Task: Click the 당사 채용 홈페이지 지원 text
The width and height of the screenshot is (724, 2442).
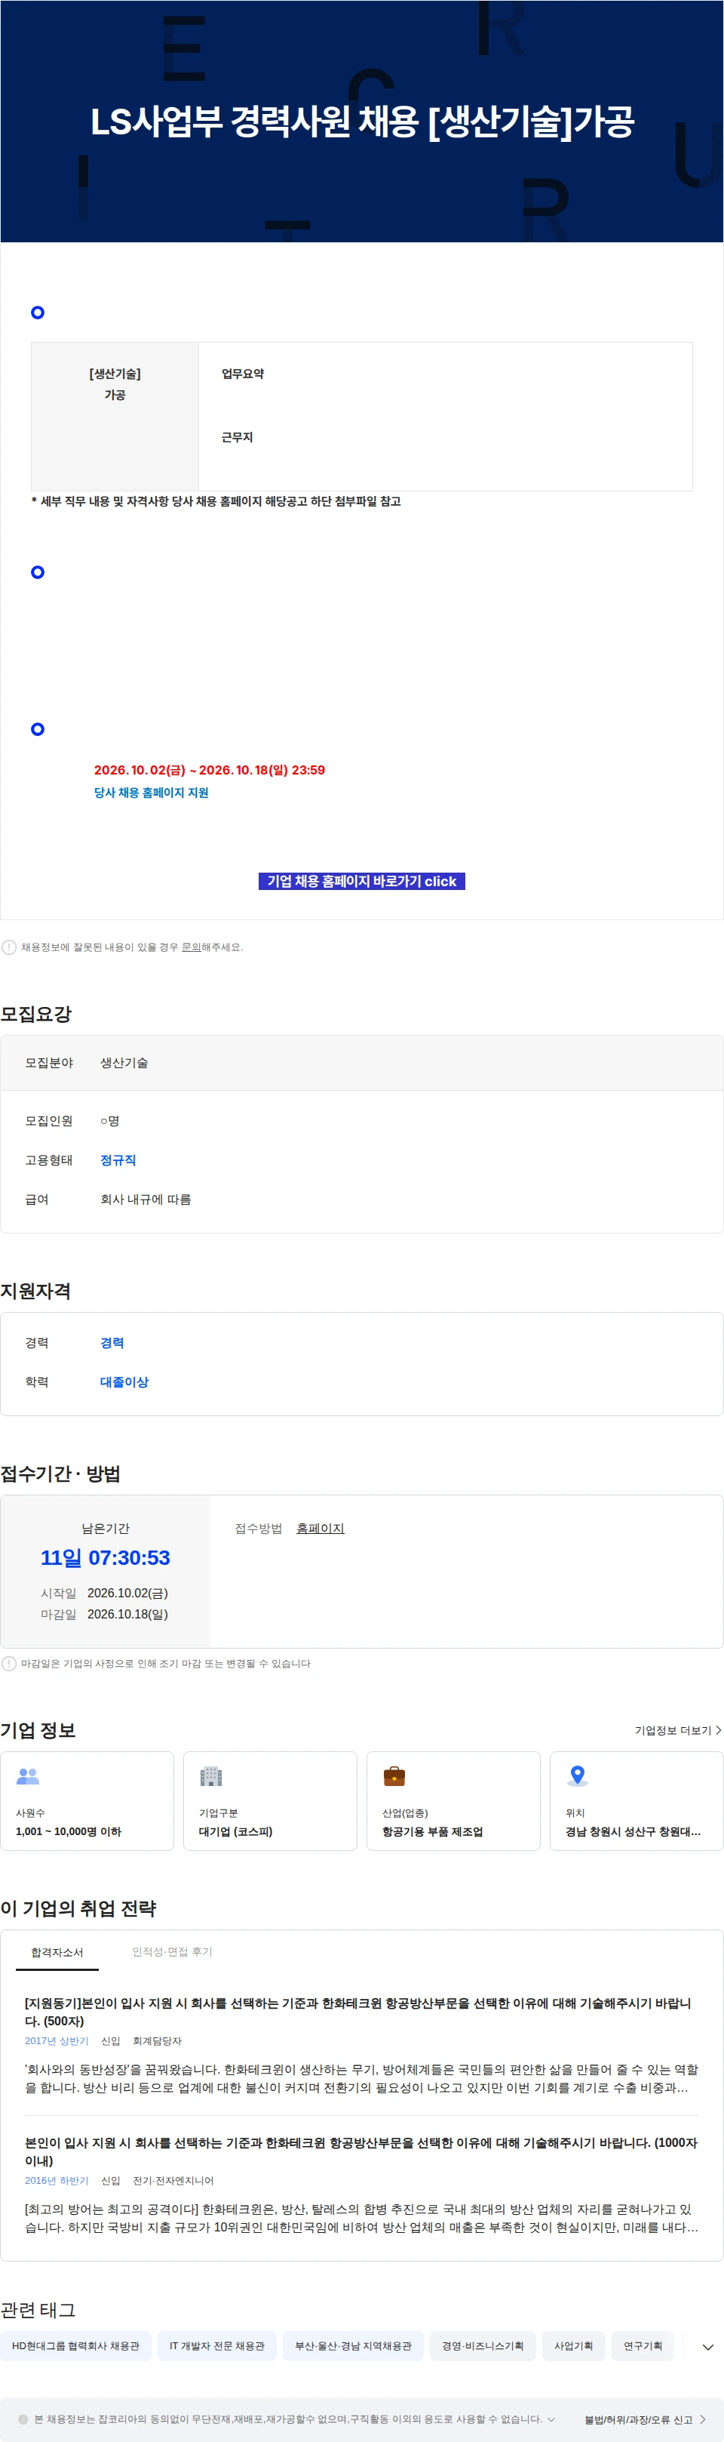Action: click(x=151, y=793)
